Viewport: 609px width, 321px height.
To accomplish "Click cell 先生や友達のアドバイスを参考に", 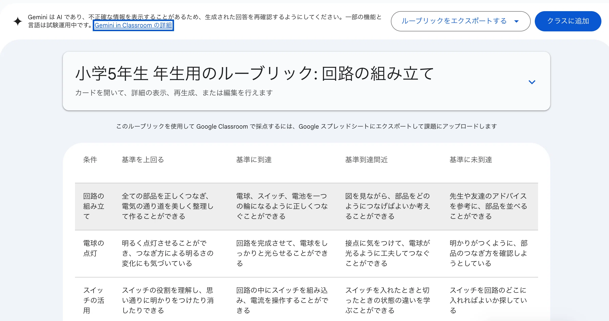I will pos(488,206).
